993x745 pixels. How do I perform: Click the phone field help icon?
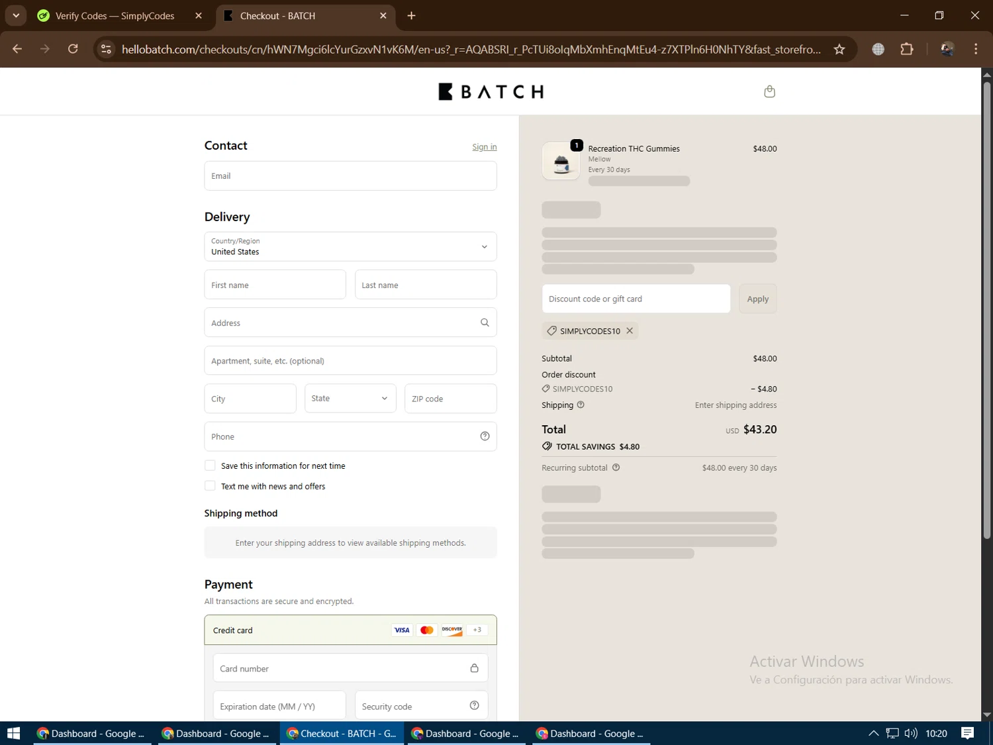[x=485, y=436]
